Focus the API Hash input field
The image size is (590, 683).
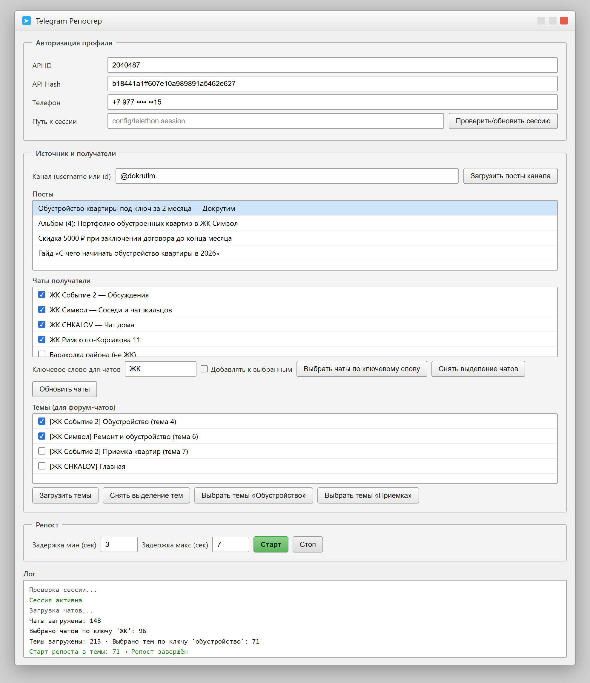point(332,84)
